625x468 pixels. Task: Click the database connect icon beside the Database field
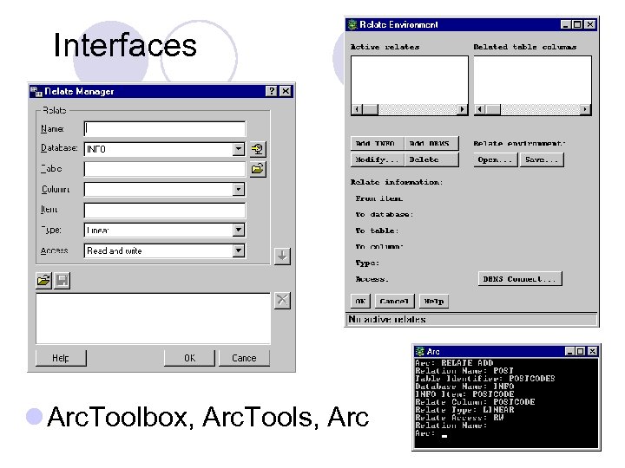[259, 149]
